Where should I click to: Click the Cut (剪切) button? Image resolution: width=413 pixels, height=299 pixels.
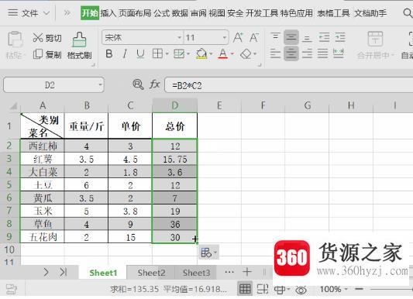[x=47, y=38]
